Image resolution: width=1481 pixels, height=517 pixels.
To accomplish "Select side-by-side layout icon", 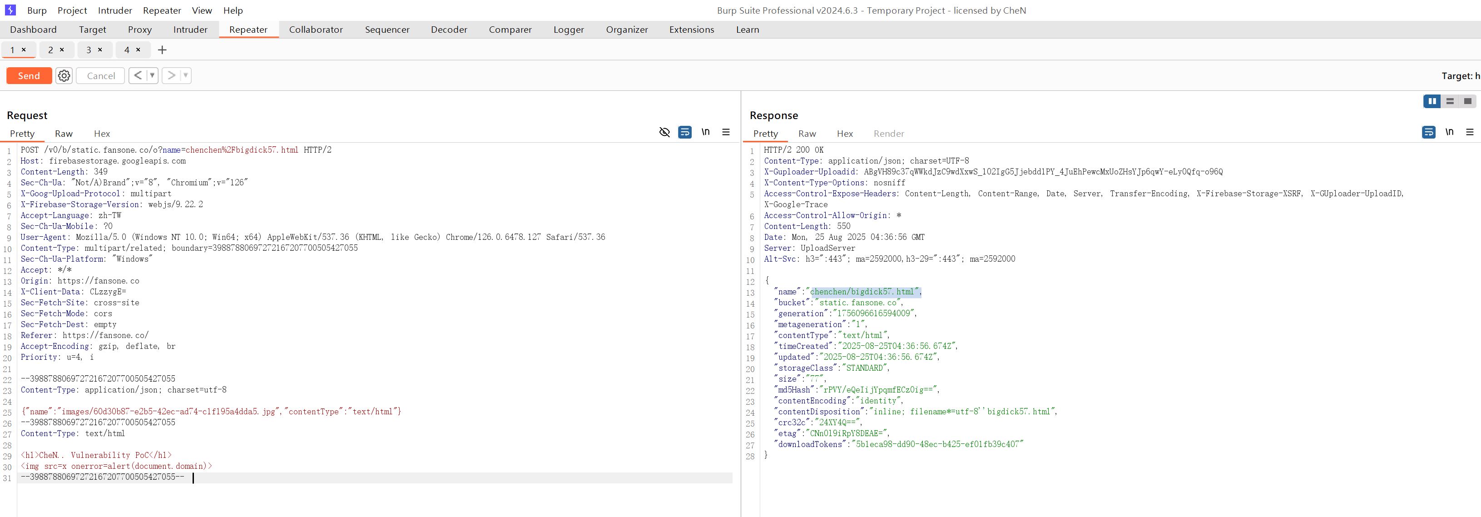I will [x=1432, y=101].
